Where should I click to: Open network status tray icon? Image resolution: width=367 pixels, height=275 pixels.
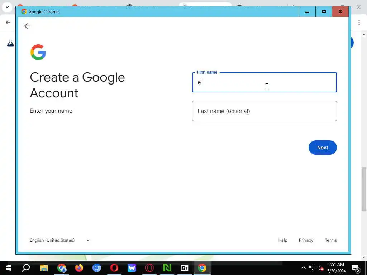312,268
